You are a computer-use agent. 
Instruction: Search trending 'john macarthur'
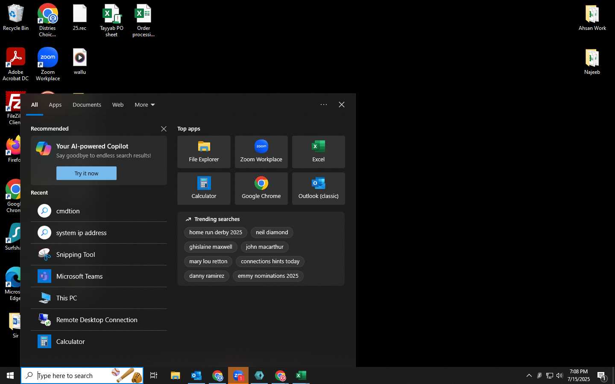265,247
